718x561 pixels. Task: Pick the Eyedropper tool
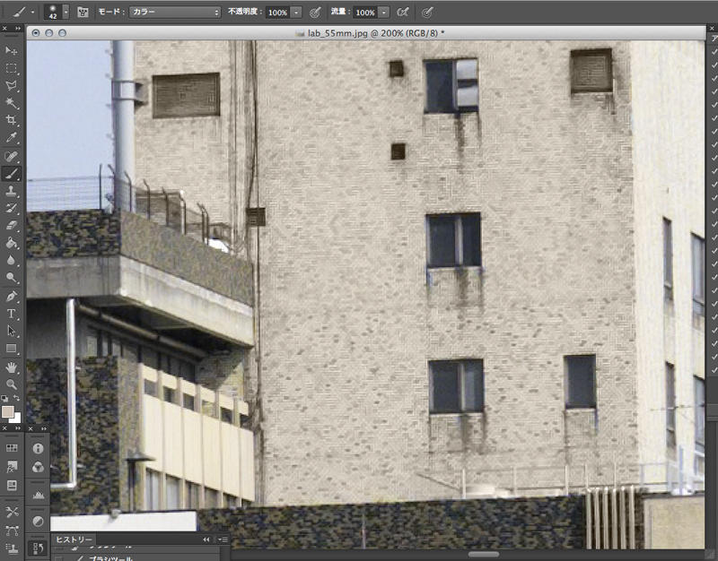click(x=12, y=138)
